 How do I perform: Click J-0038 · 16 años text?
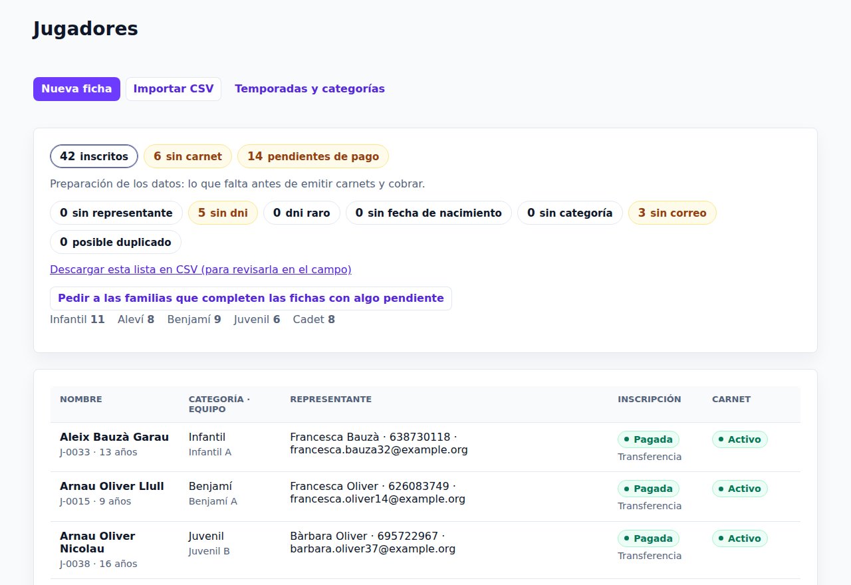(x=98, y=564)
